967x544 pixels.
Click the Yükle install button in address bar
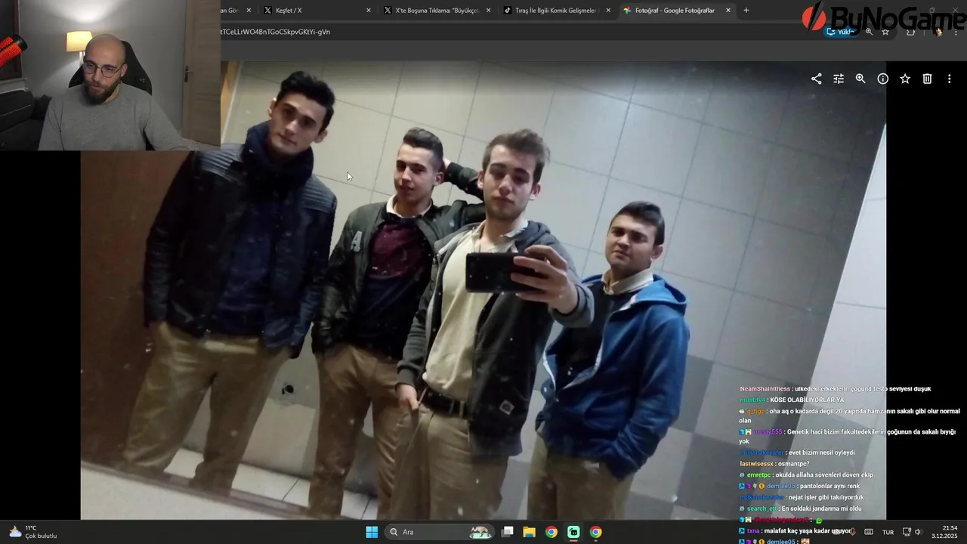[840, 32]
